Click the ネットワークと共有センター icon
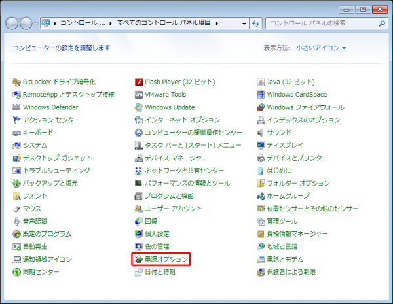 point(139,171)
